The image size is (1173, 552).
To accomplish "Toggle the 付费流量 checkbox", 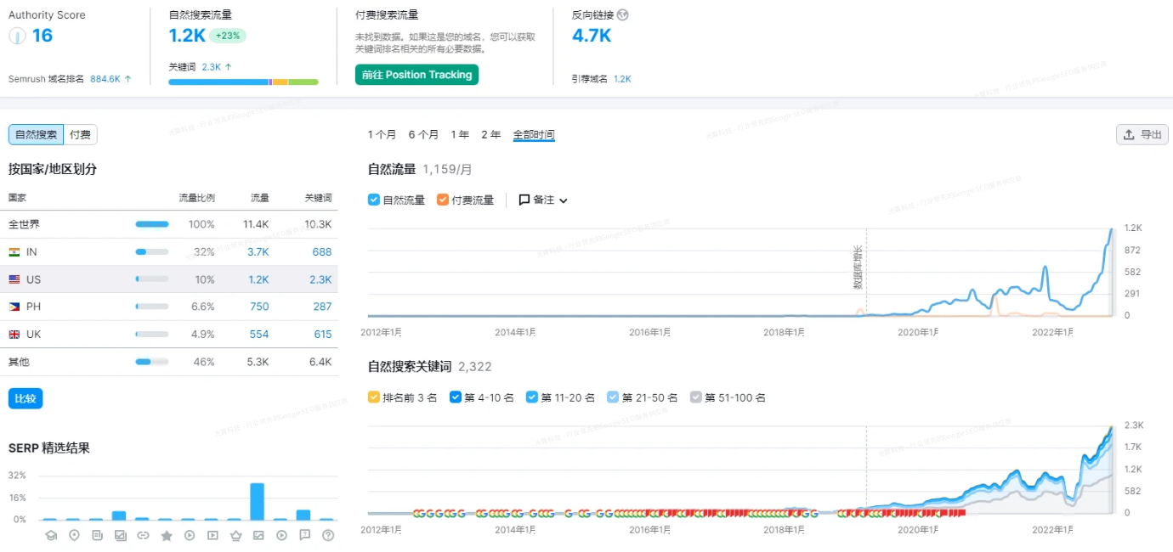I will (443, 200).
